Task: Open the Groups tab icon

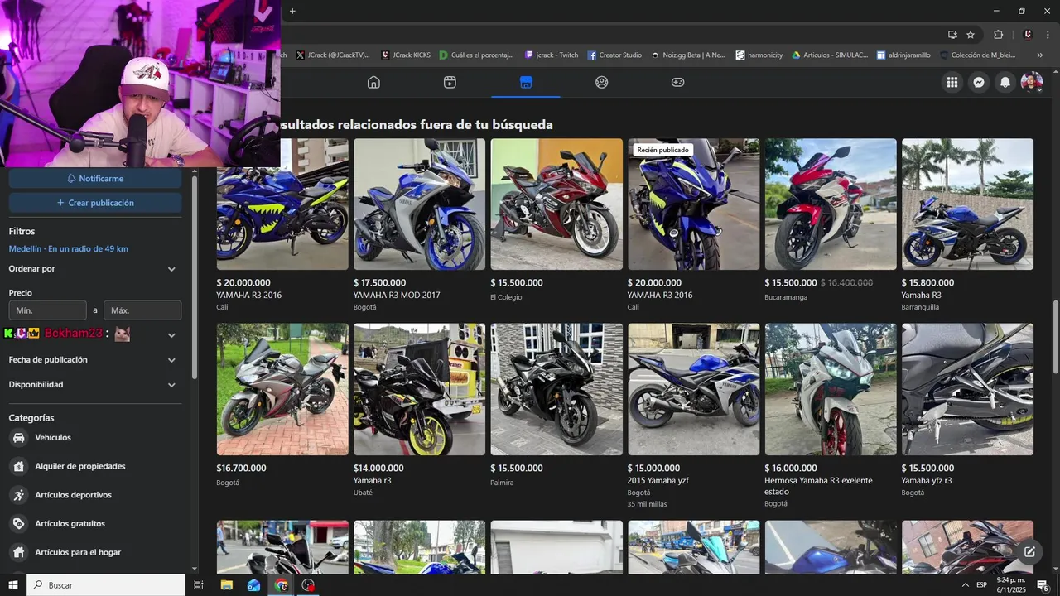Action: click(x=602, y=82)
